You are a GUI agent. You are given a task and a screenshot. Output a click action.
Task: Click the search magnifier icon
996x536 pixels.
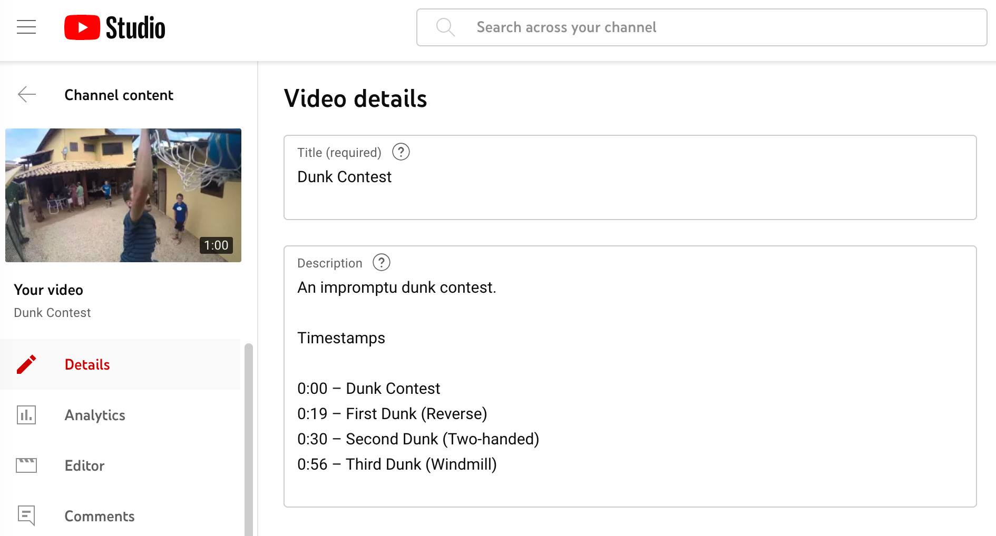[x=445, y=27]
